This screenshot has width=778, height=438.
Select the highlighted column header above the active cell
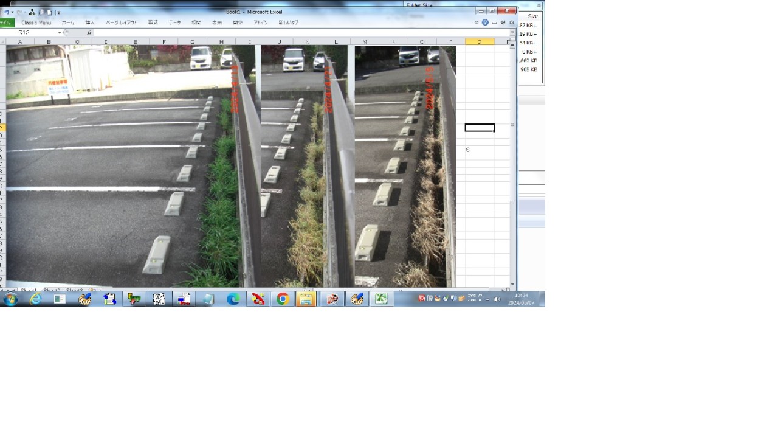tap(480, 42)
